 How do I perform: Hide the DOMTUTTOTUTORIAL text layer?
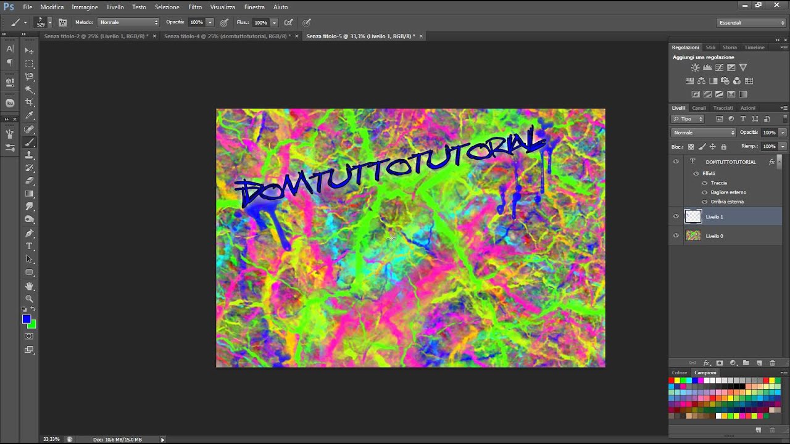point(676,162)
